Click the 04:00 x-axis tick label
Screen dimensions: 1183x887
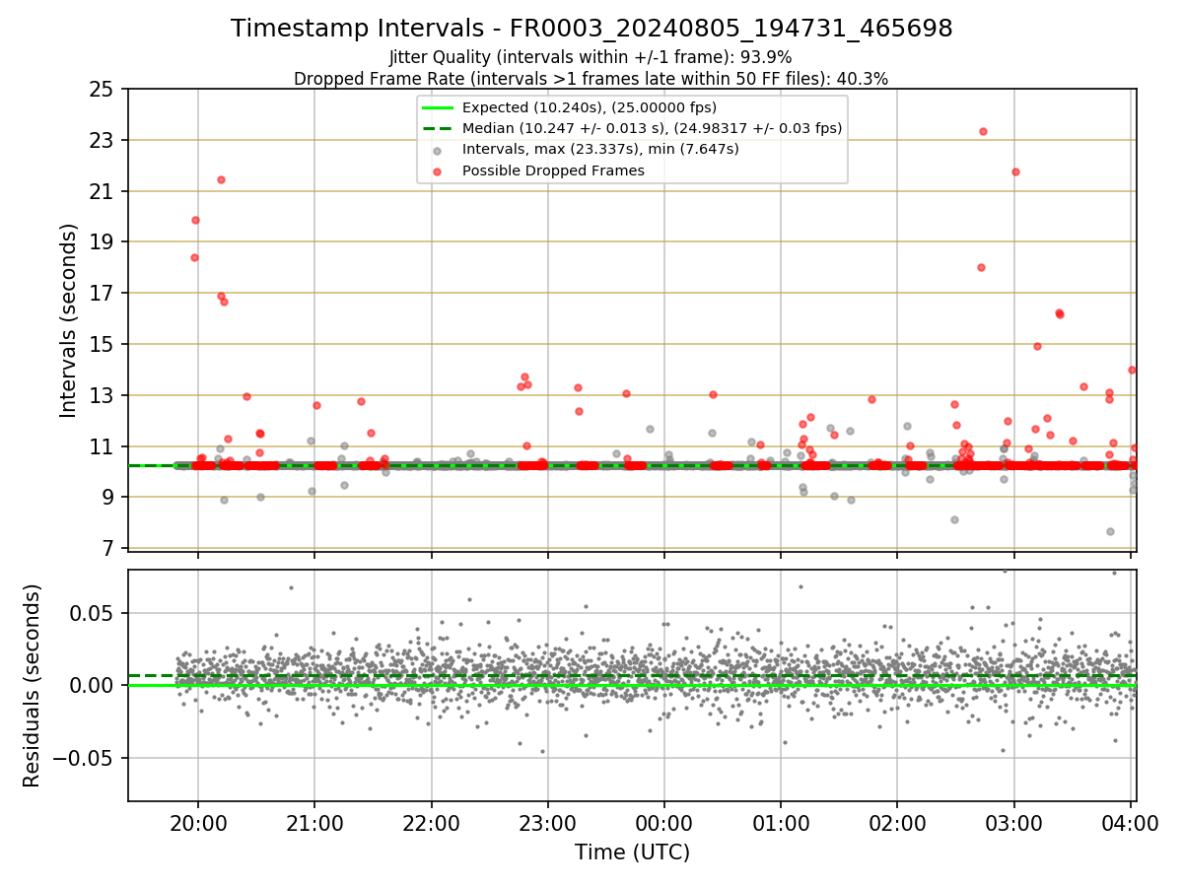coord(1130,822)
